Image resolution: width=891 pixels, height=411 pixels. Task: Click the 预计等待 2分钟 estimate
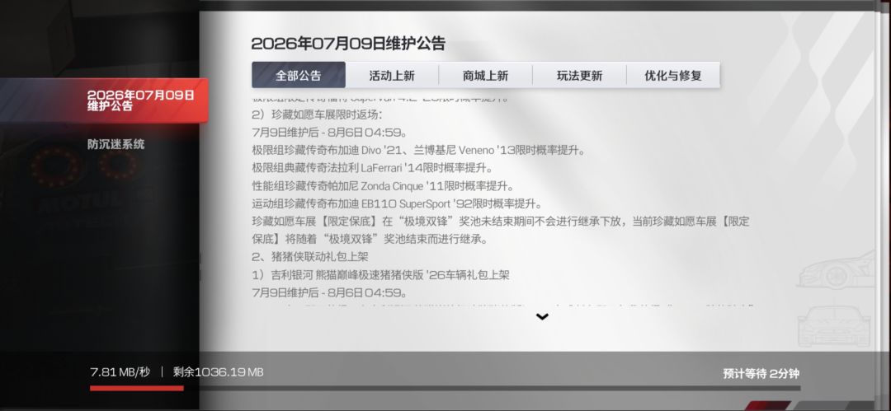(x=761, y=374)
